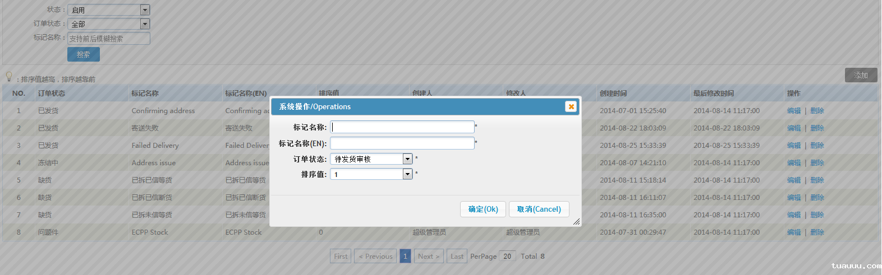Click the resize grip of the dialog
The height and width of the screenshot is (275, 882).
click(x=576, y=222)
